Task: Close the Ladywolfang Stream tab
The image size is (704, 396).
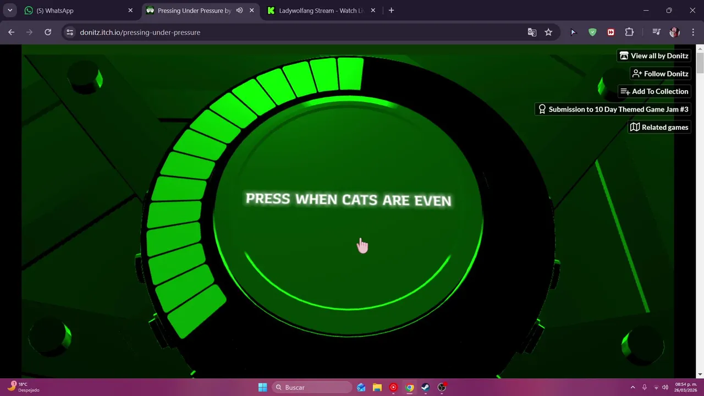Action: [x=373, y=10]
